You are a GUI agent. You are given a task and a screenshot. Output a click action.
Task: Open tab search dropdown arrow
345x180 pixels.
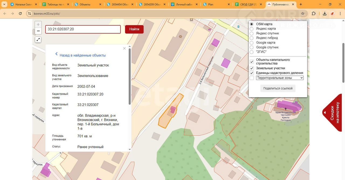(4, 4)
